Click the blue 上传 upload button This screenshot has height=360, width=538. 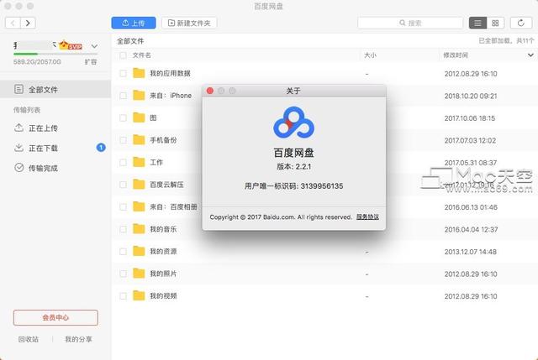[x=134, y=23]
